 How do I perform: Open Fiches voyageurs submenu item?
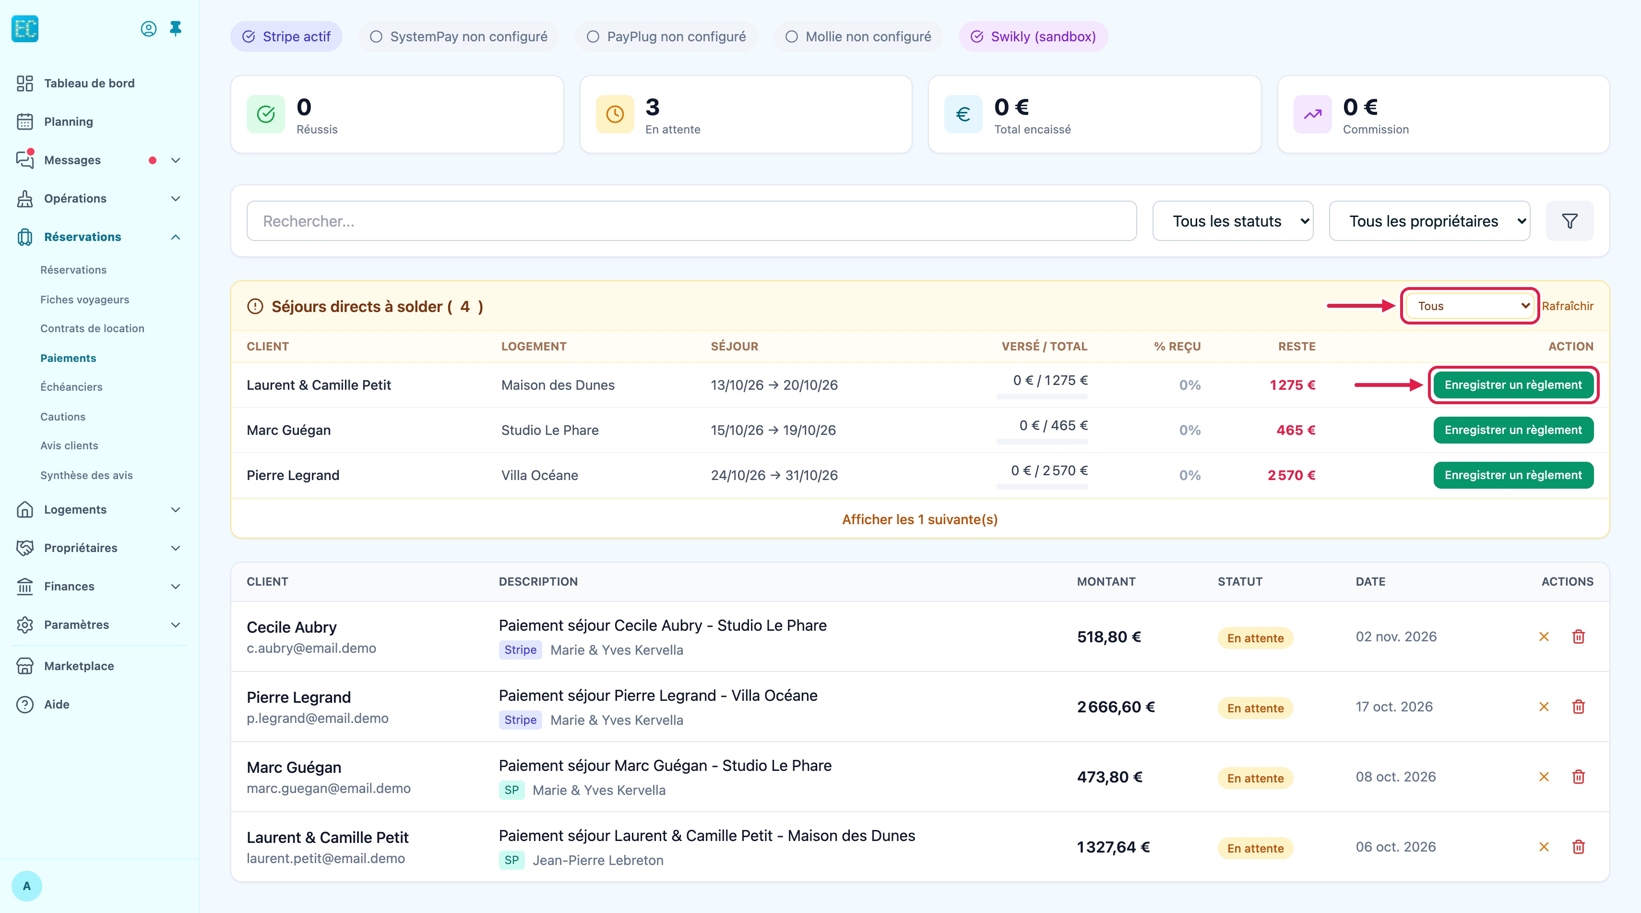(85, 300)
